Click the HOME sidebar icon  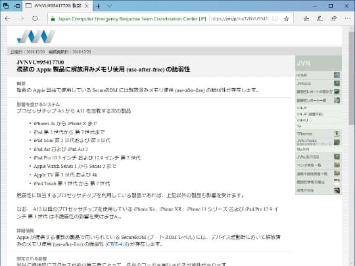[337, 75]
